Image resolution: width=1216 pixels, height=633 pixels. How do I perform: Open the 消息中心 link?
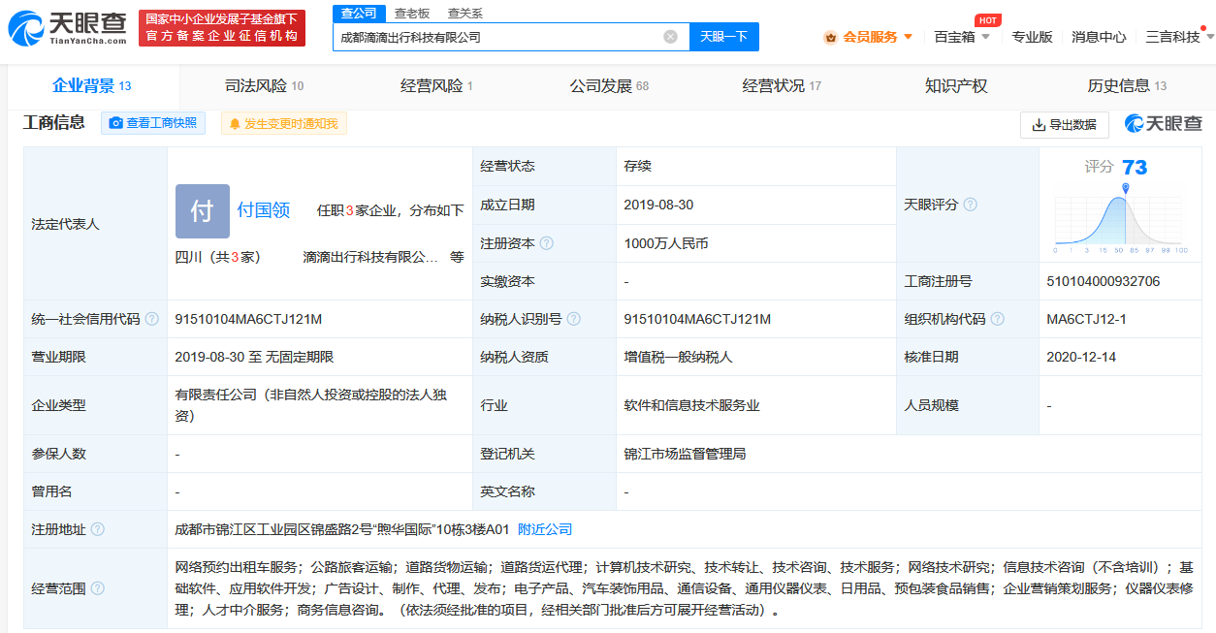[1099, 37]
